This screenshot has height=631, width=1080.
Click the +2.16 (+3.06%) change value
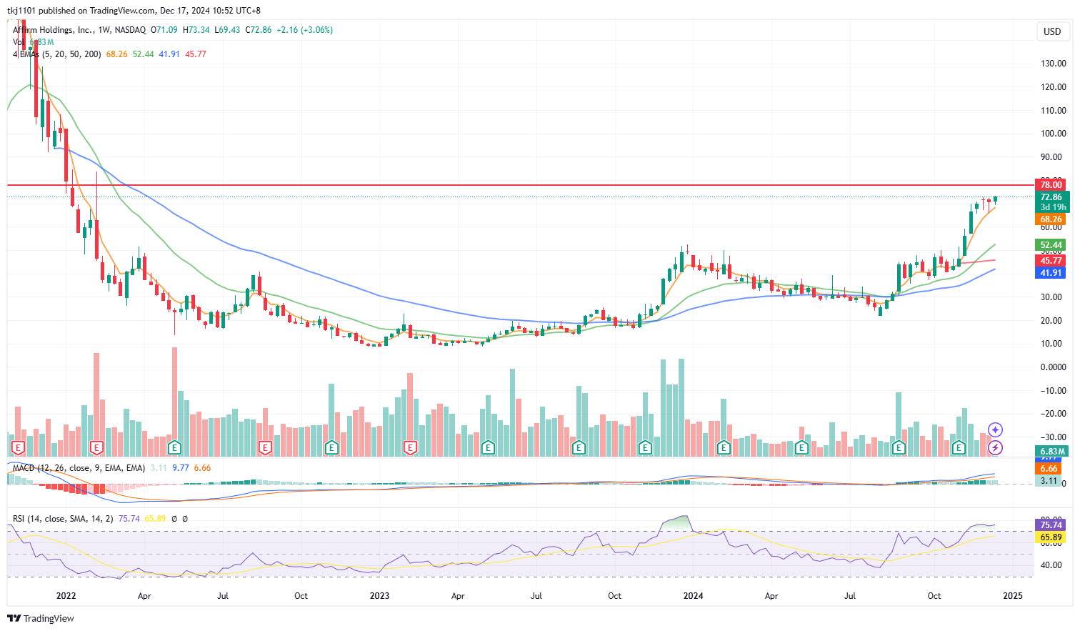point(304,30)
